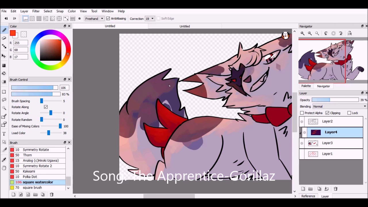
Task: Turn snap off with the 'off' icon
Action: click(x=25, y=19)
